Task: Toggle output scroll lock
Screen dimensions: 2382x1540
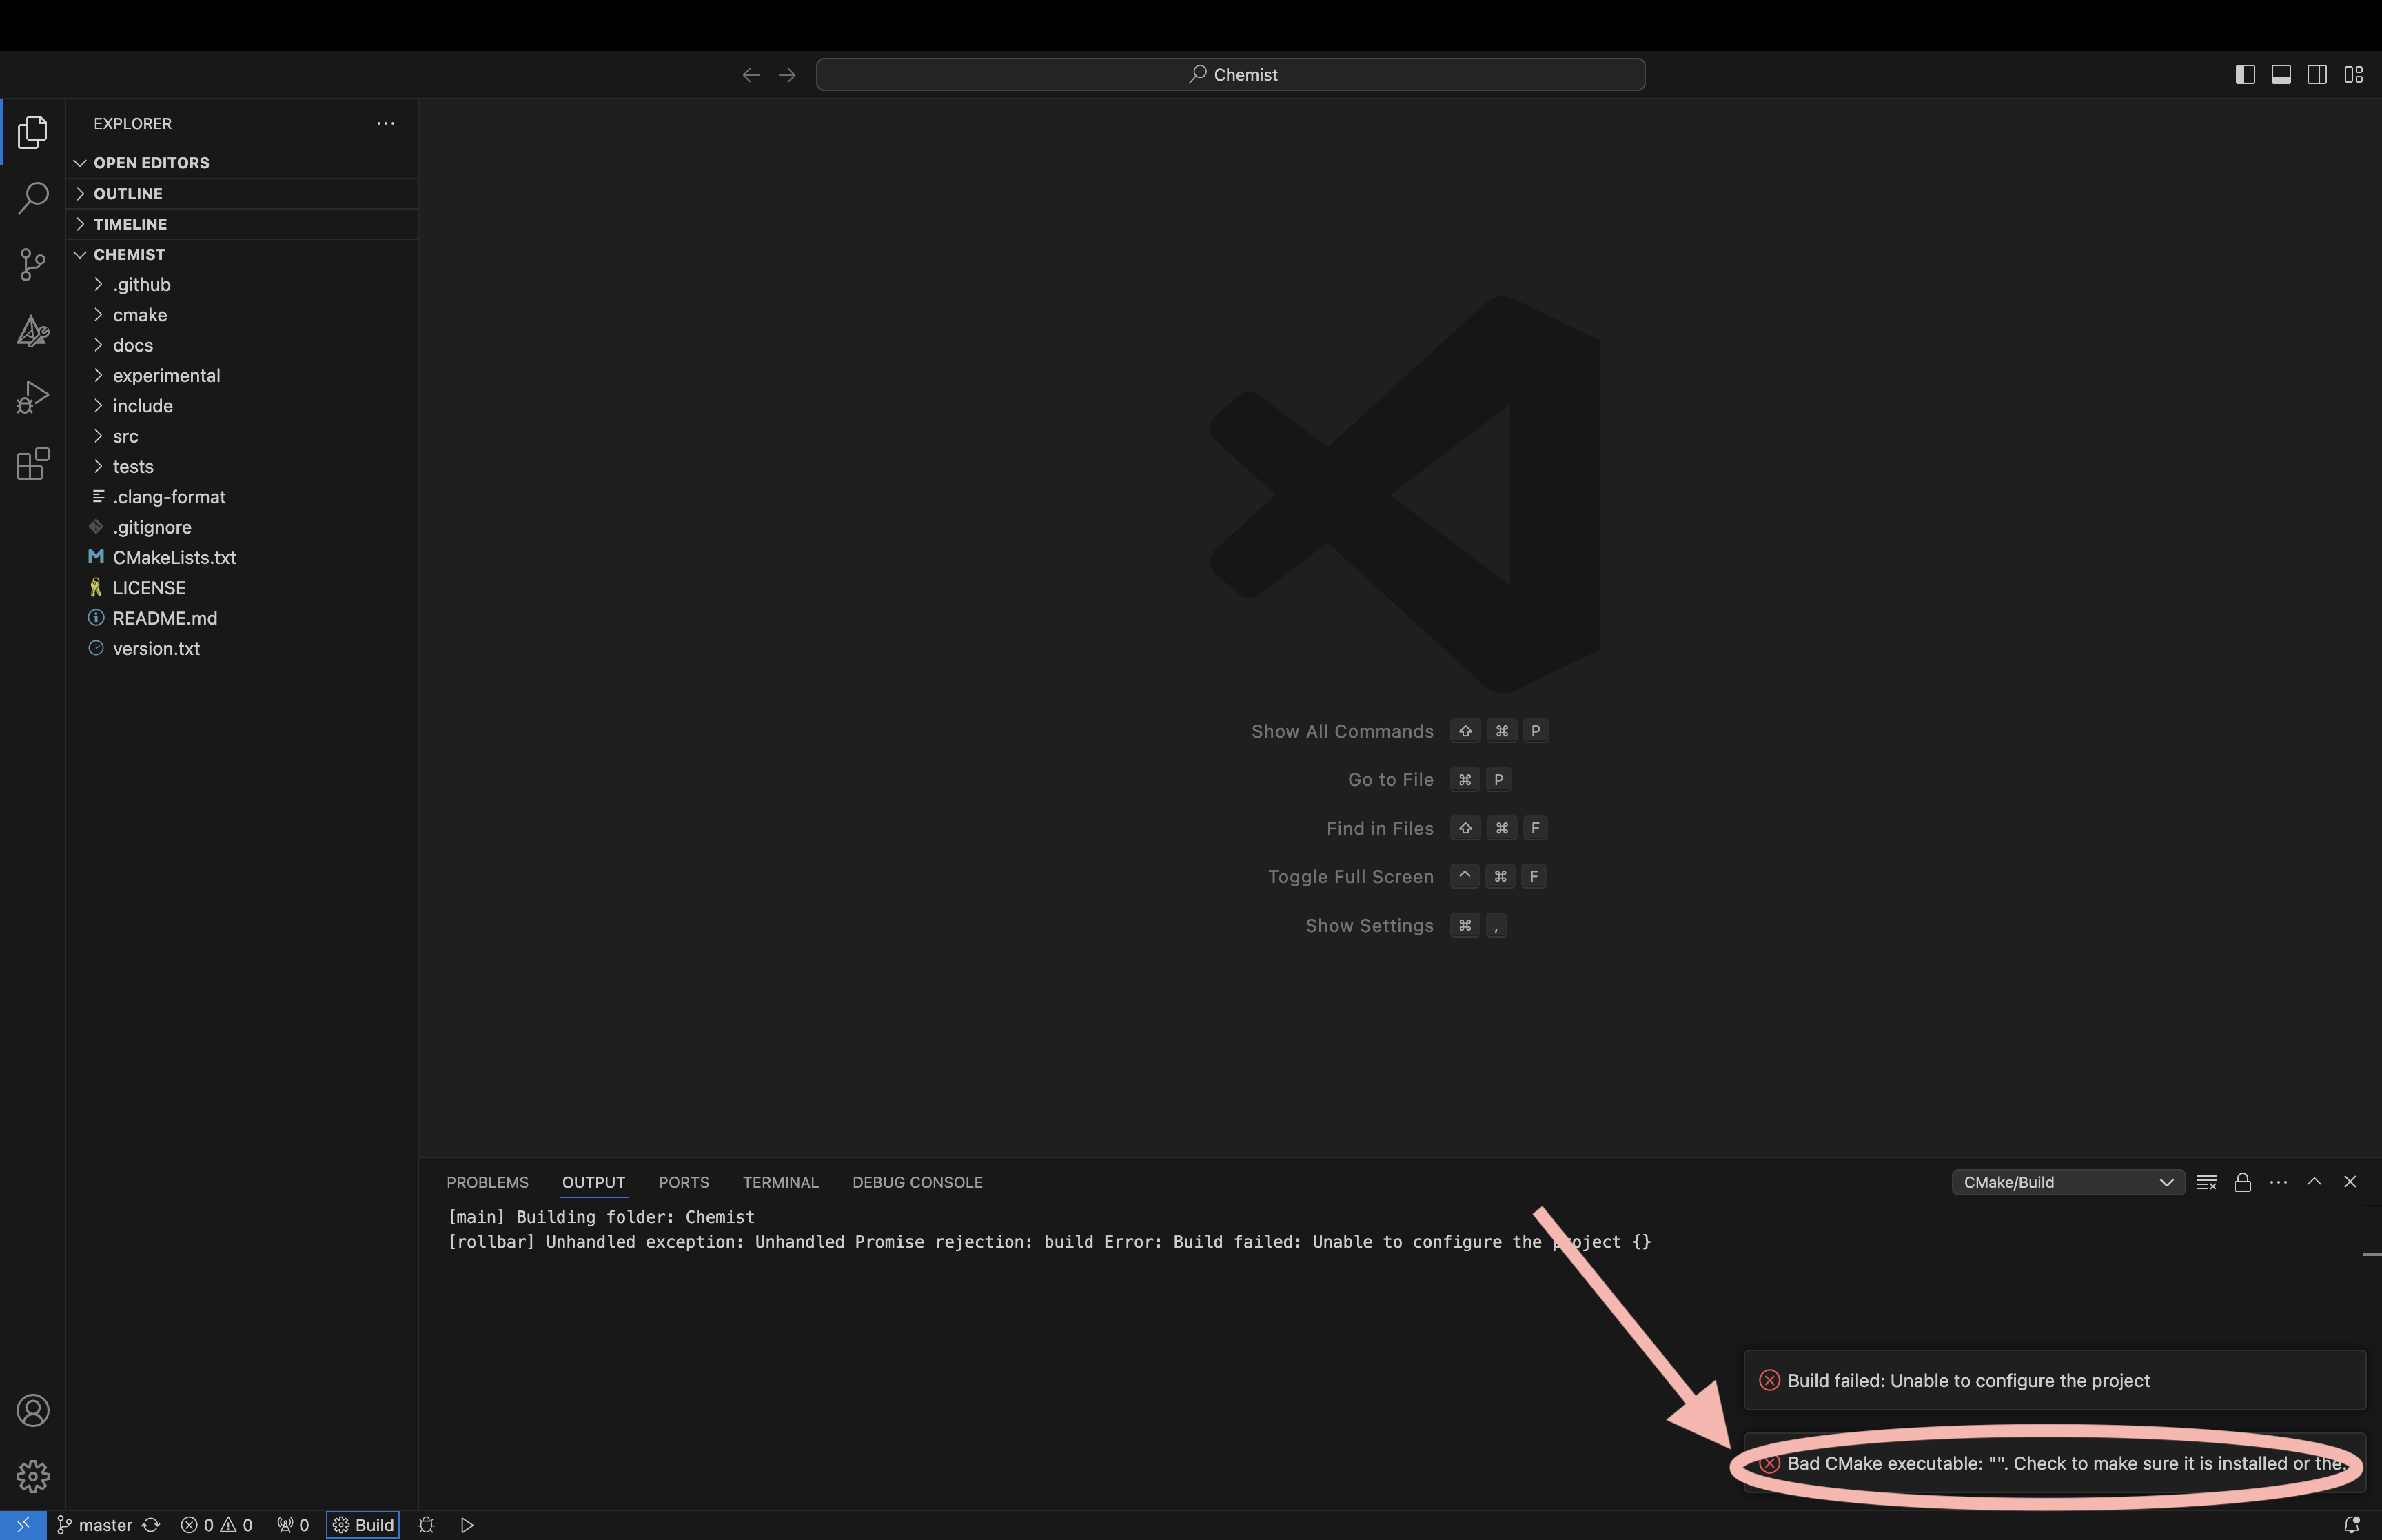Action: click(2243, 1182)
